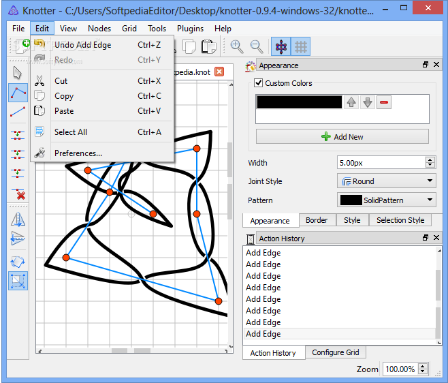
Task: Open the File menu
Action: click(18, 29)
